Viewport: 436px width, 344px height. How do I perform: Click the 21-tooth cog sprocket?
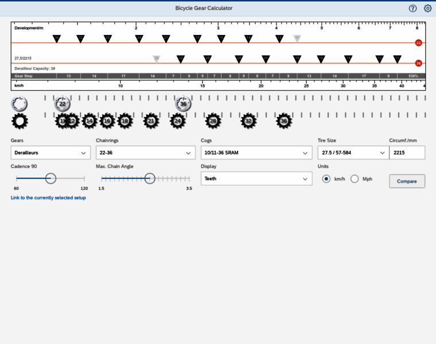151,121
